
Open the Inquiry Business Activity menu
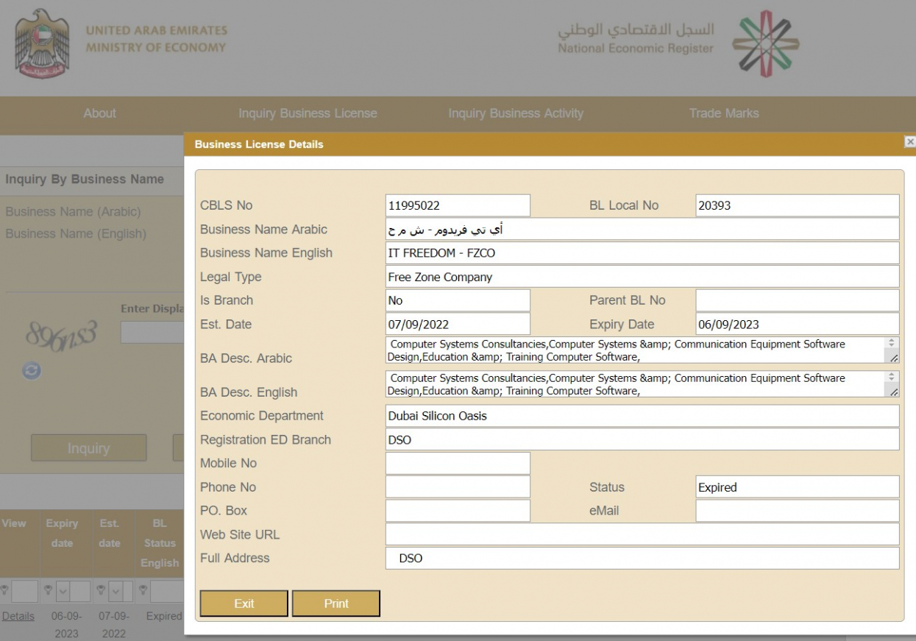516,113
